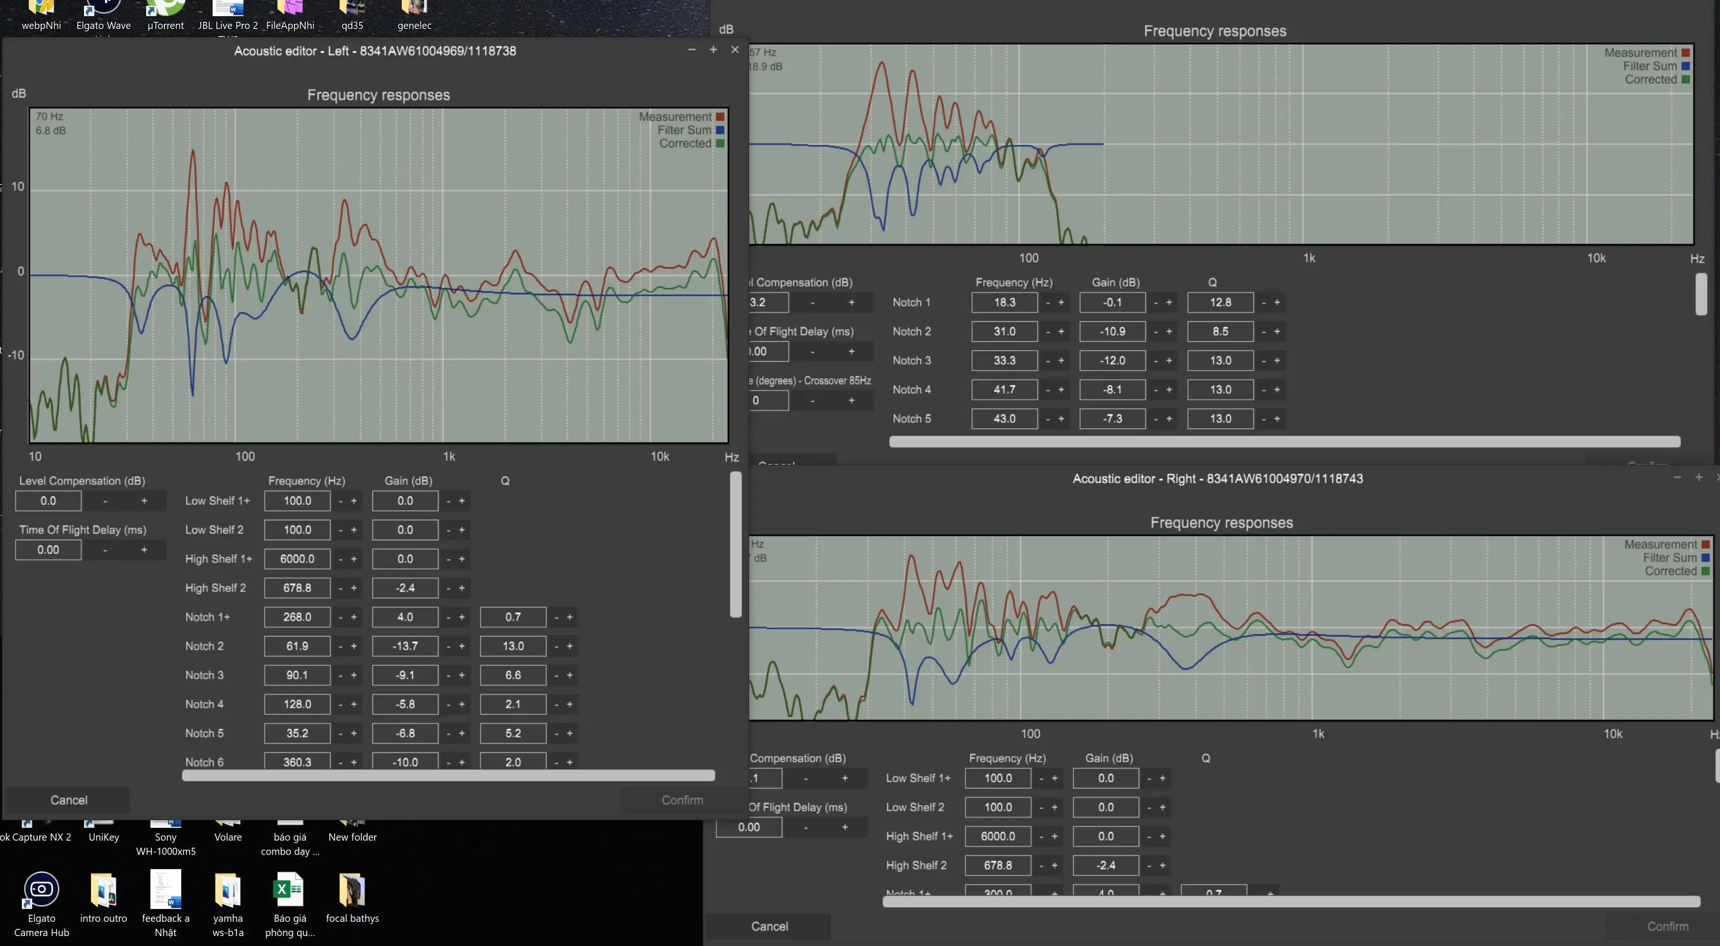The height and width of the screenshot is (946, 1720).
Task: Edit Low Shelf 2 frequency in Right editor
Action: pyautogui.click(x=997, y=807)
